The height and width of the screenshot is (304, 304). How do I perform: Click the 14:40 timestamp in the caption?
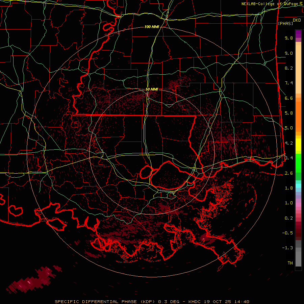pyautogui.click(x=241, y=302)
